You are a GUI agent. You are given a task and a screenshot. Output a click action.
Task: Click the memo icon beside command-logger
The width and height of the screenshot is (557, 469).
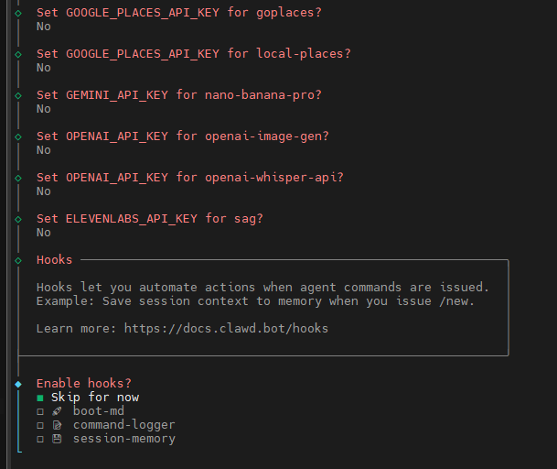pos(57,425)
